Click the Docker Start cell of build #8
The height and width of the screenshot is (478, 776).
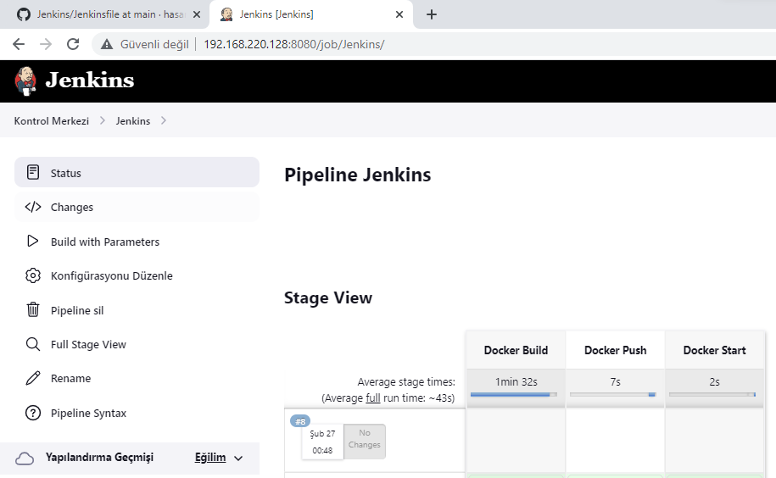click(x=715, y=440)
